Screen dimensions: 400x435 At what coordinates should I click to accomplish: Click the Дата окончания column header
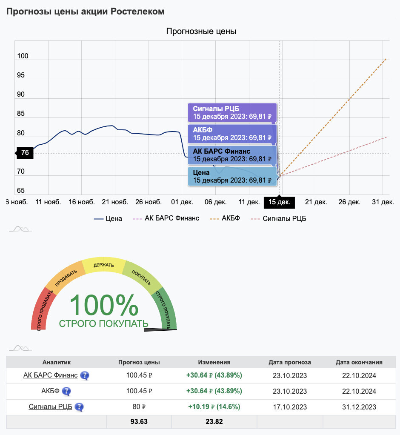pos(359,362)
